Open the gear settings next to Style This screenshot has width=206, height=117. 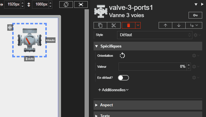197,35
